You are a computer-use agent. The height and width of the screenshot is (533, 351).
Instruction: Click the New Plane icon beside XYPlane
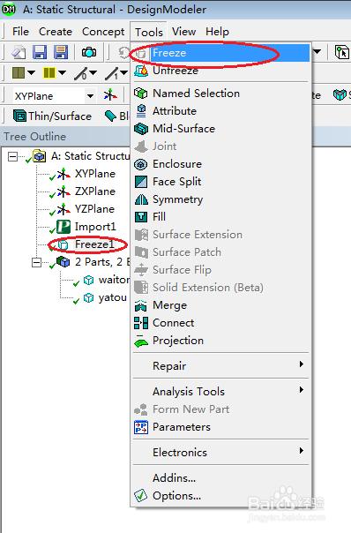coord(110,95)
